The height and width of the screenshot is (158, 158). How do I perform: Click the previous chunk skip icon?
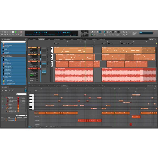(3, 90)
